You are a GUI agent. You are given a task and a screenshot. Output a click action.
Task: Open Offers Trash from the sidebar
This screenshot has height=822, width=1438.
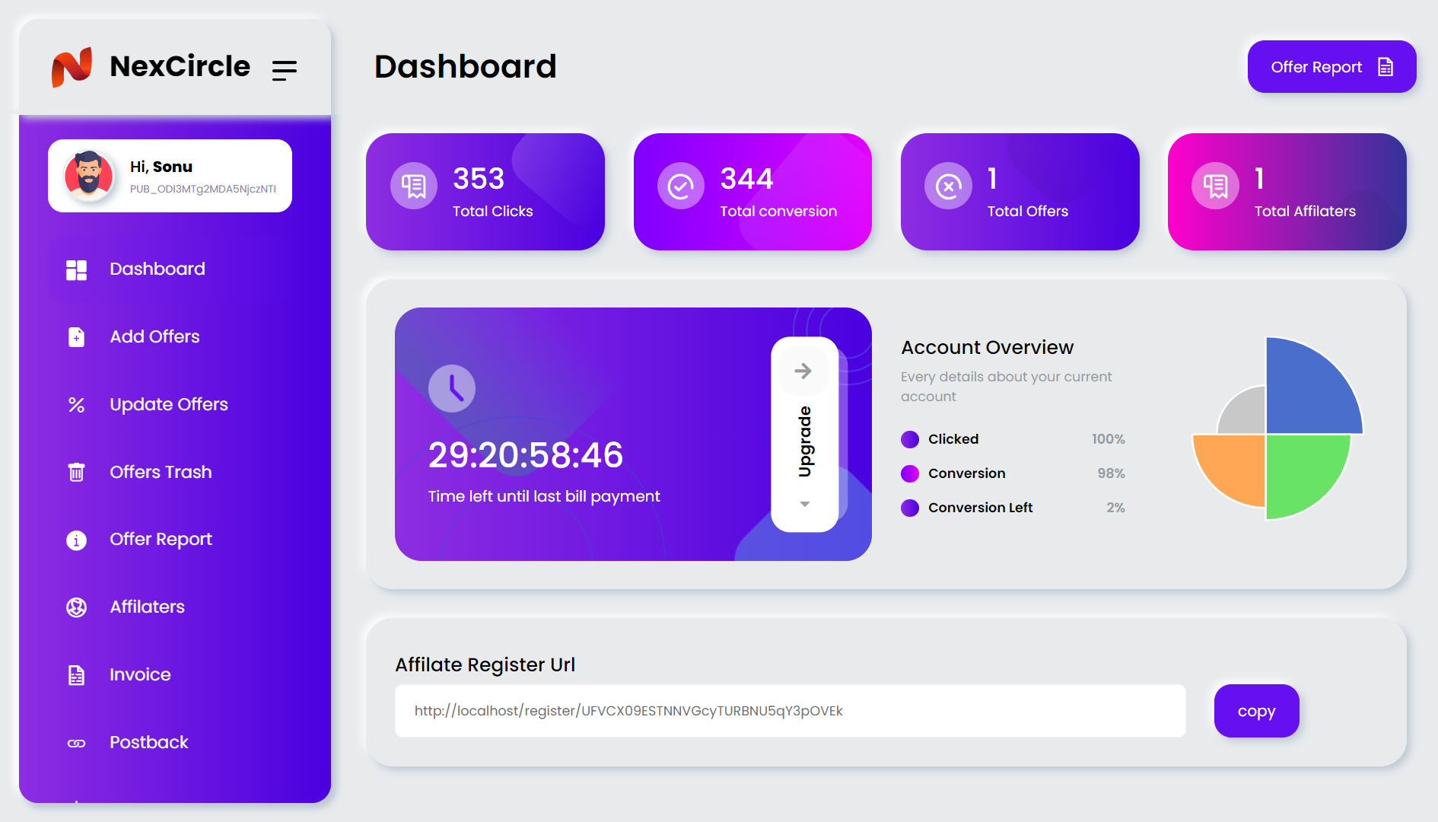click(x=161, y=473)
